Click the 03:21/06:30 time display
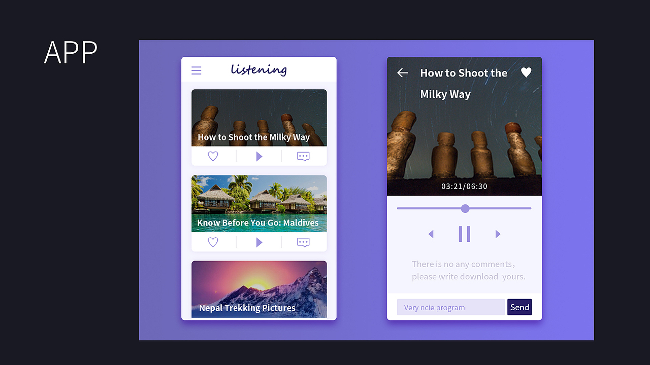 (x=464, y=186)
